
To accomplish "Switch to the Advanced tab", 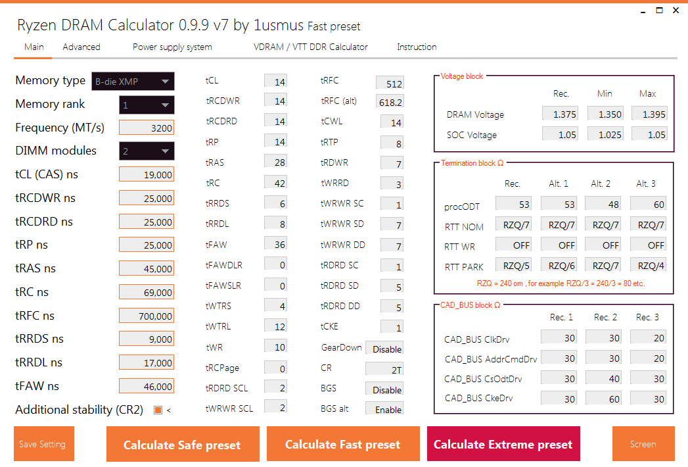I will coord(81,47).
